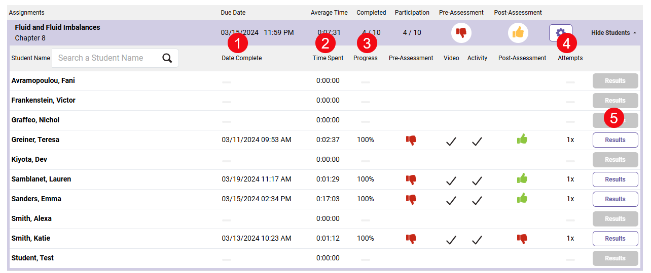Click the disabled Results button for Dev Kiyota
This screenshot has height=273, width=651.
(615, 160)
